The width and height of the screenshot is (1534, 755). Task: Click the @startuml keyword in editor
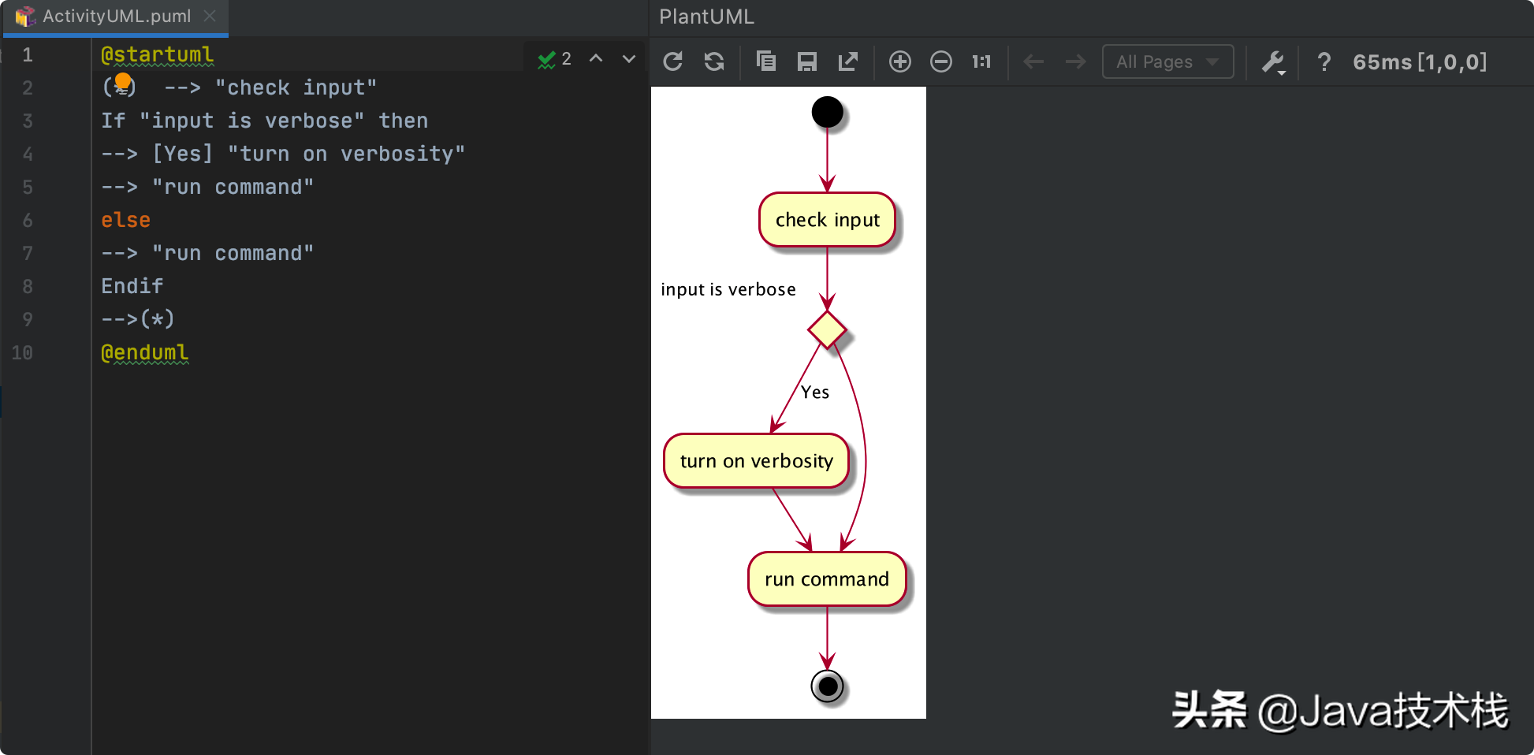pyautogui.click(x=157, y=54)
